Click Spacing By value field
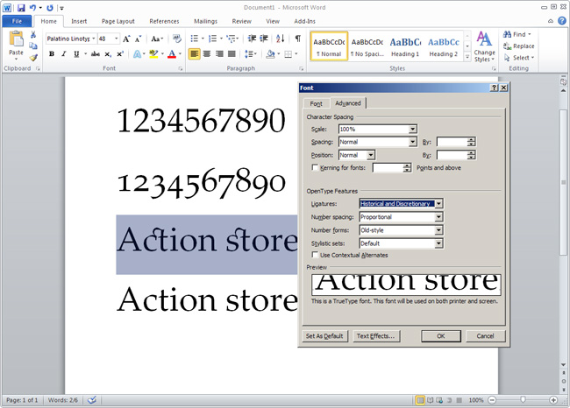The image size is (570, 408). click(452, 142)
